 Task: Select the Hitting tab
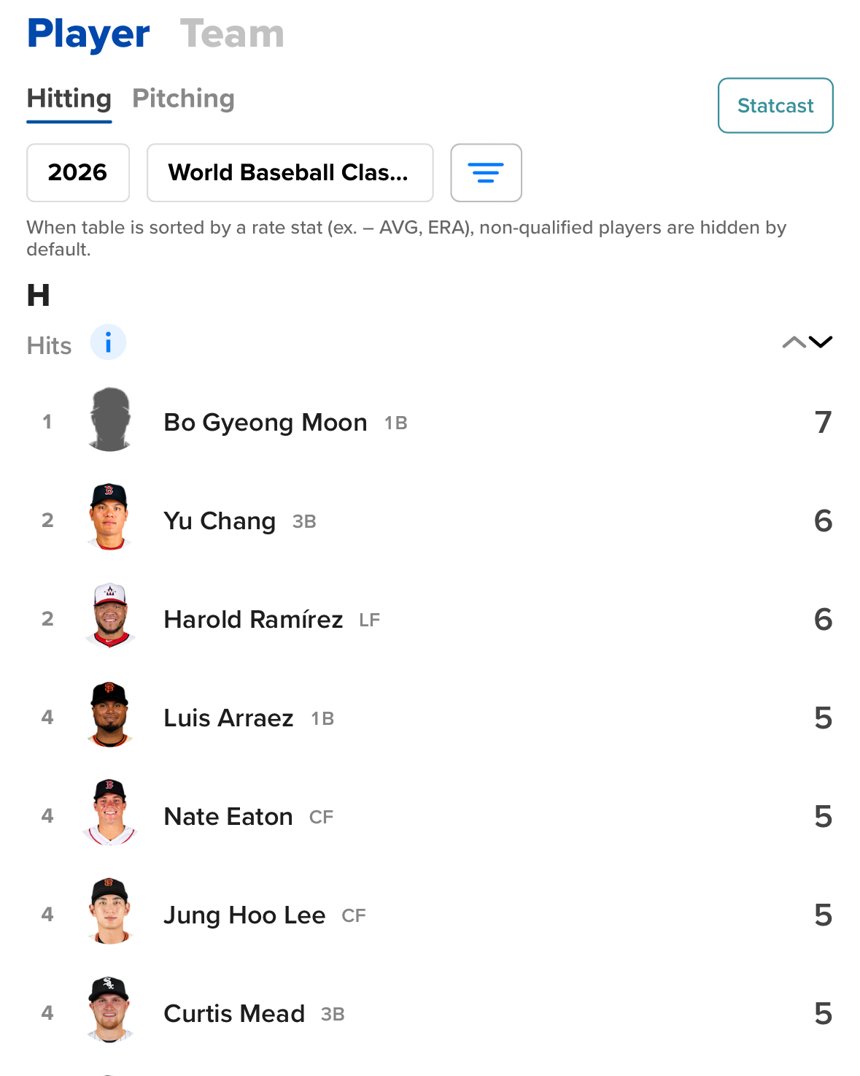point(69,99)
